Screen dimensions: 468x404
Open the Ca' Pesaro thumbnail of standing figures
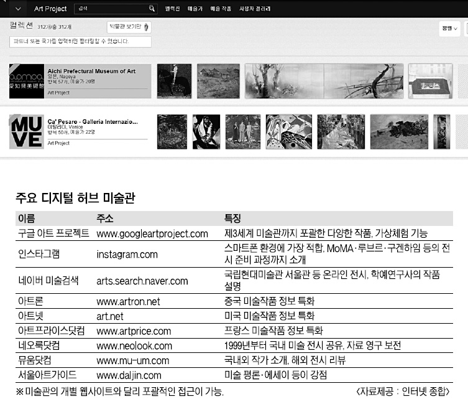coord(243,131)
